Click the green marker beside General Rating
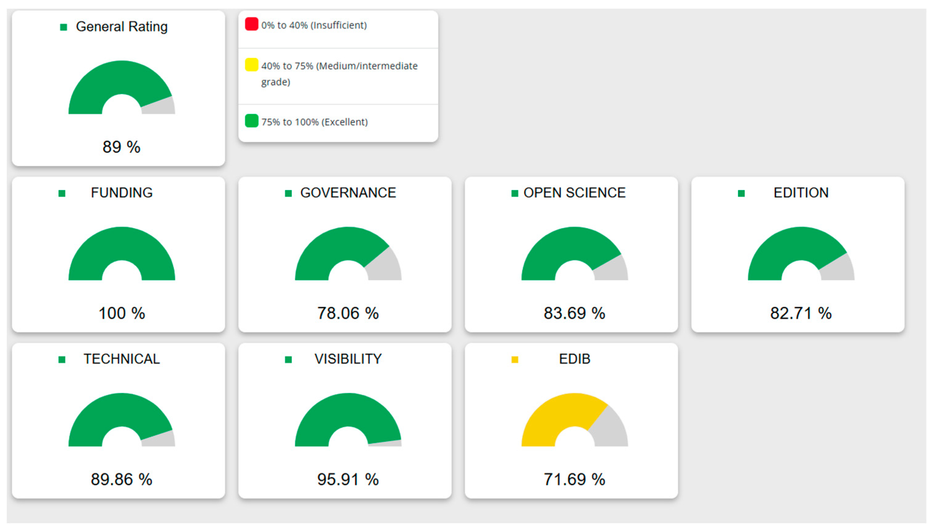 click(x=63, y=27)
